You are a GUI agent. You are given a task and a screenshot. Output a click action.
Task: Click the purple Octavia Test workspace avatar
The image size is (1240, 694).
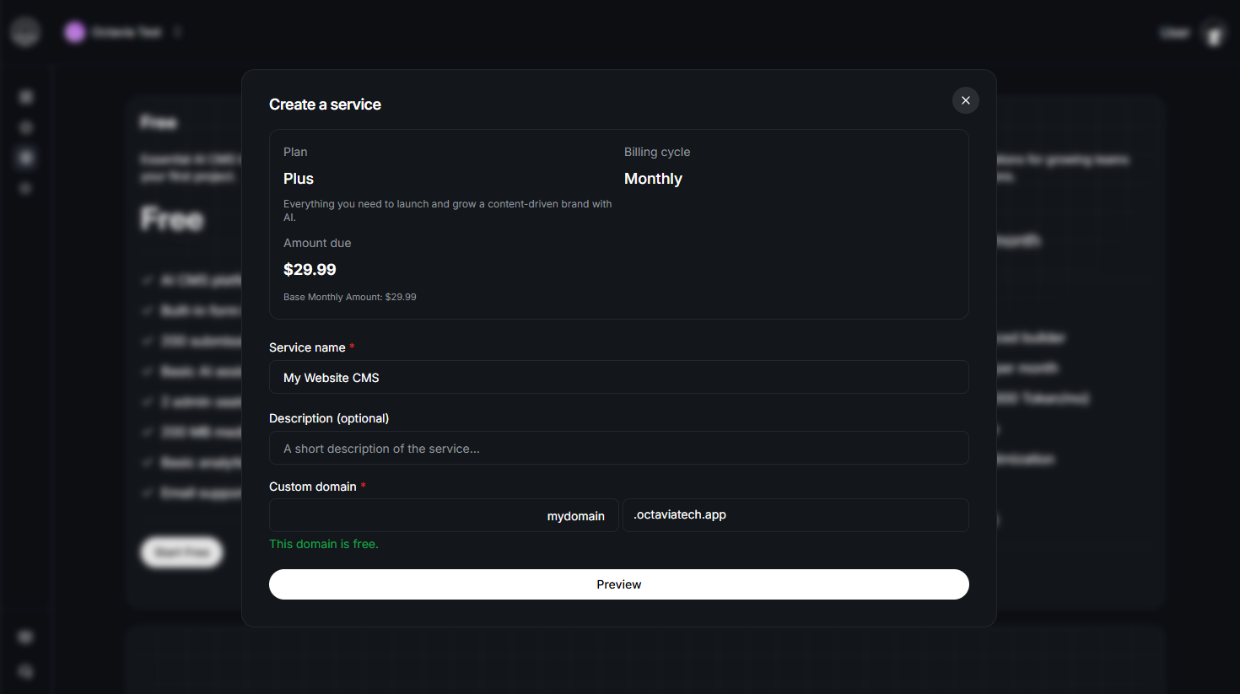(74, 31)
